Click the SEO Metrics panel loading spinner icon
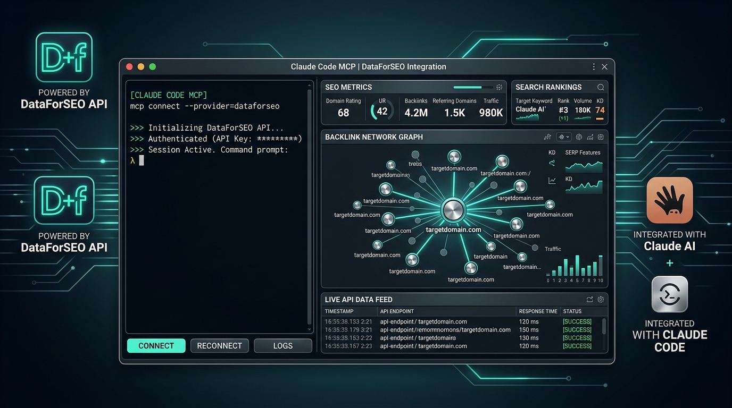Viewport: 732px width, 408px height. 499,87
